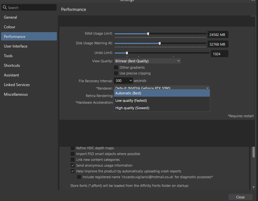Disable Send anonymous usage information
This screenshot has width=258, height=201.
point(72,165)
